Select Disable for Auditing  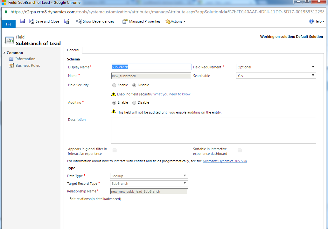[134, 103]
